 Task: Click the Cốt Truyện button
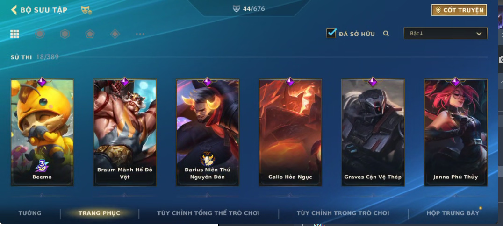(x=459, y=10)
